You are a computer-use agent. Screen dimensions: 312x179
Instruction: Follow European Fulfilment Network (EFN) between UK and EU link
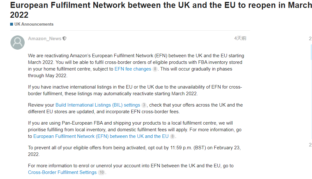[101, 136]
